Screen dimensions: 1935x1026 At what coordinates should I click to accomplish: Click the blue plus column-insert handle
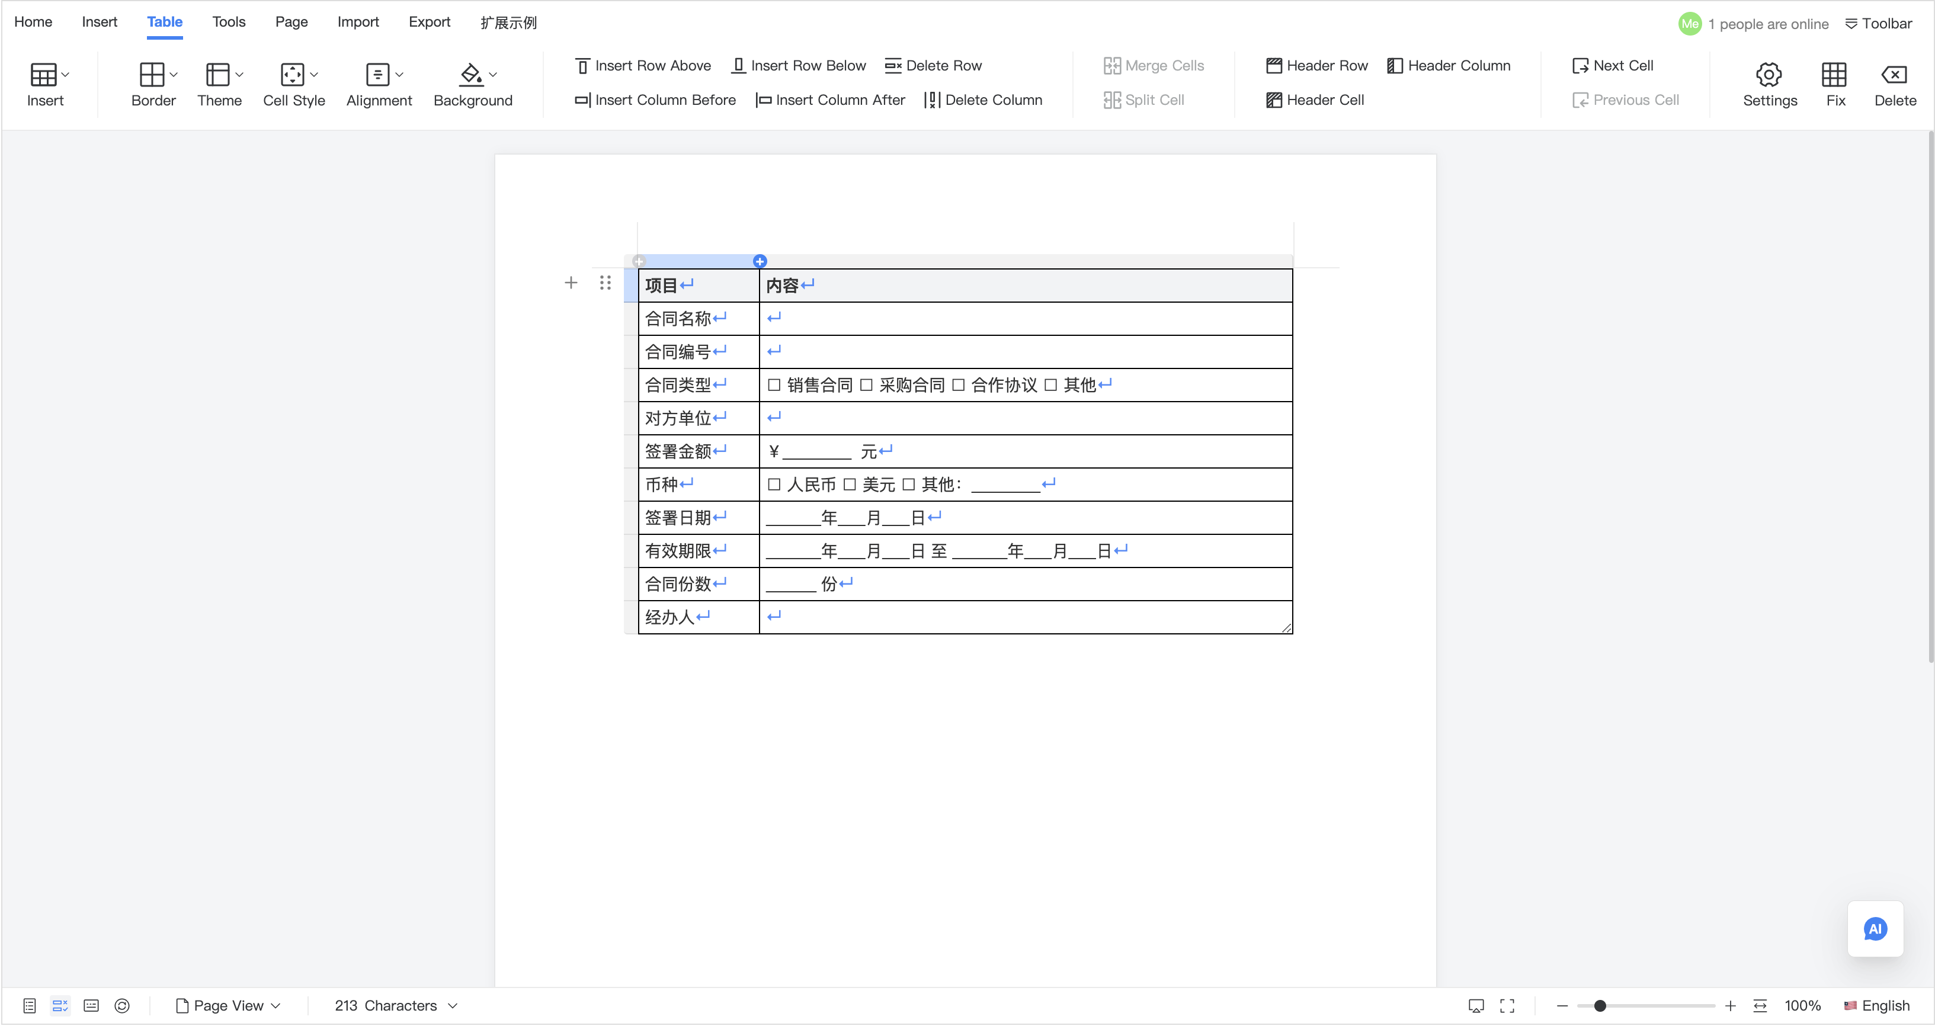pos(760,261)
